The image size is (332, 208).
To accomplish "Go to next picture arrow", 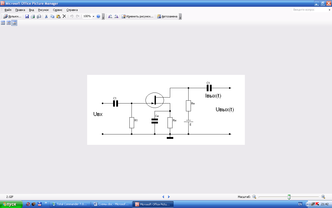I will pos(169,197).
